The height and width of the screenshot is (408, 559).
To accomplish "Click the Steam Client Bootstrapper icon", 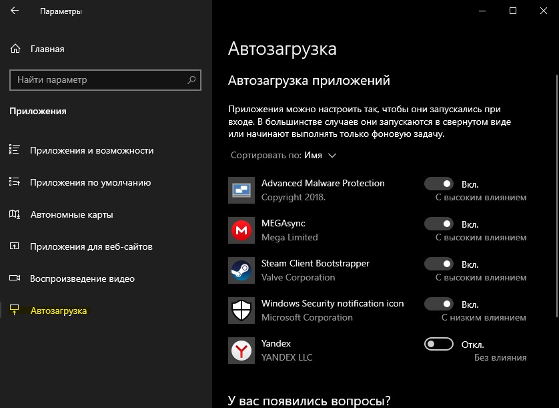I will coord(241,270).
